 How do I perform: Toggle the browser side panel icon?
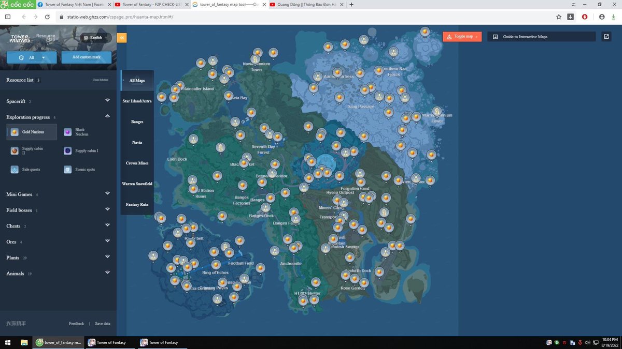point(7,17)
